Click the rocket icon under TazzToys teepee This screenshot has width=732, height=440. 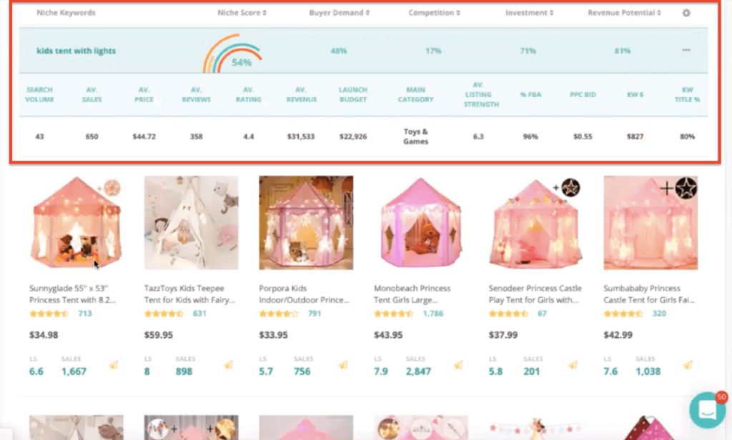point(228,365)
